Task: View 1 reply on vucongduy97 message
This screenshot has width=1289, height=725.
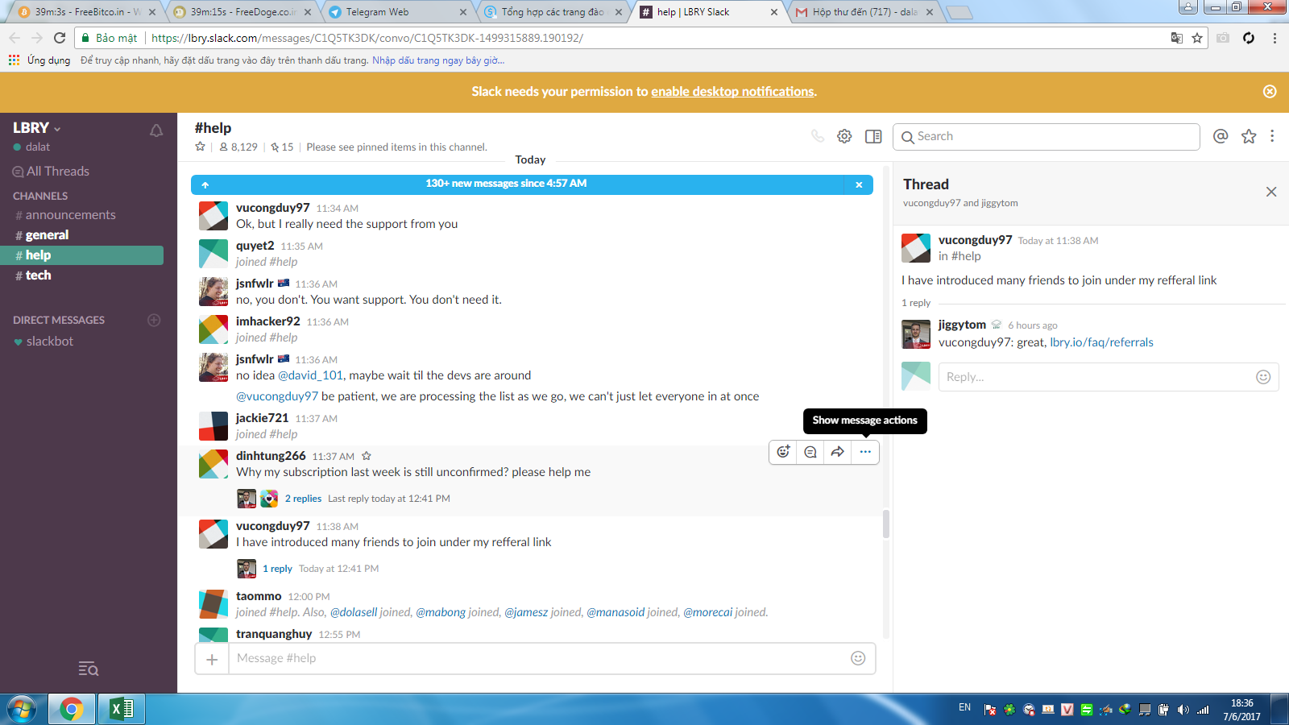Action: pos(277,569)
